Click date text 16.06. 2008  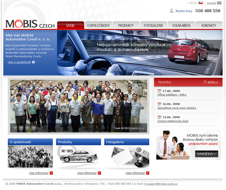coord(171,104)
